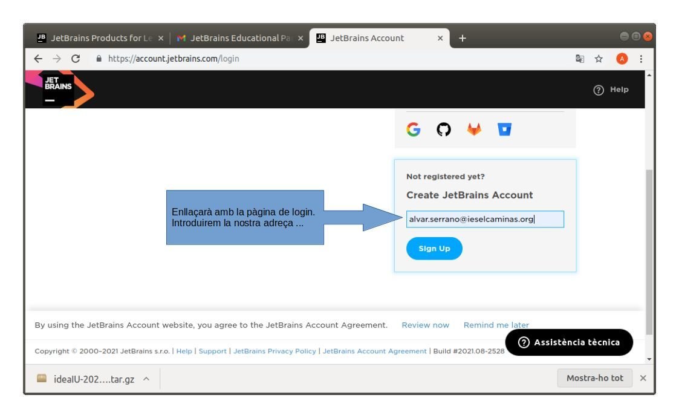Go back with the browser back arrow
The image size is (679, 418).
coord(38,59)
